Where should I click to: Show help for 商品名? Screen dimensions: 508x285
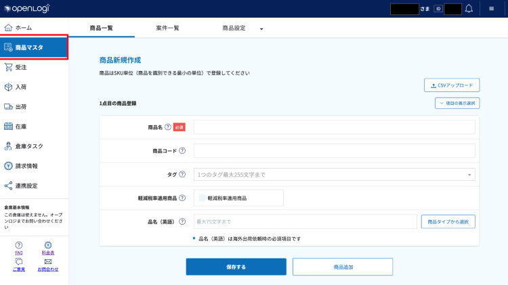tap(168, 127)
